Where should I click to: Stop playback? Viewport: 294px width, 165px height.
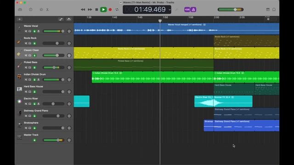click(96, 10)
